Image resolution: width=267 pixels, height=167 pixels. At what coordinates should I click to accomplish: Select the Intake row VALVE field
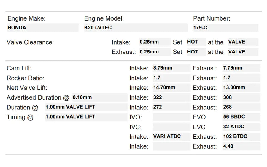(243, 42)
